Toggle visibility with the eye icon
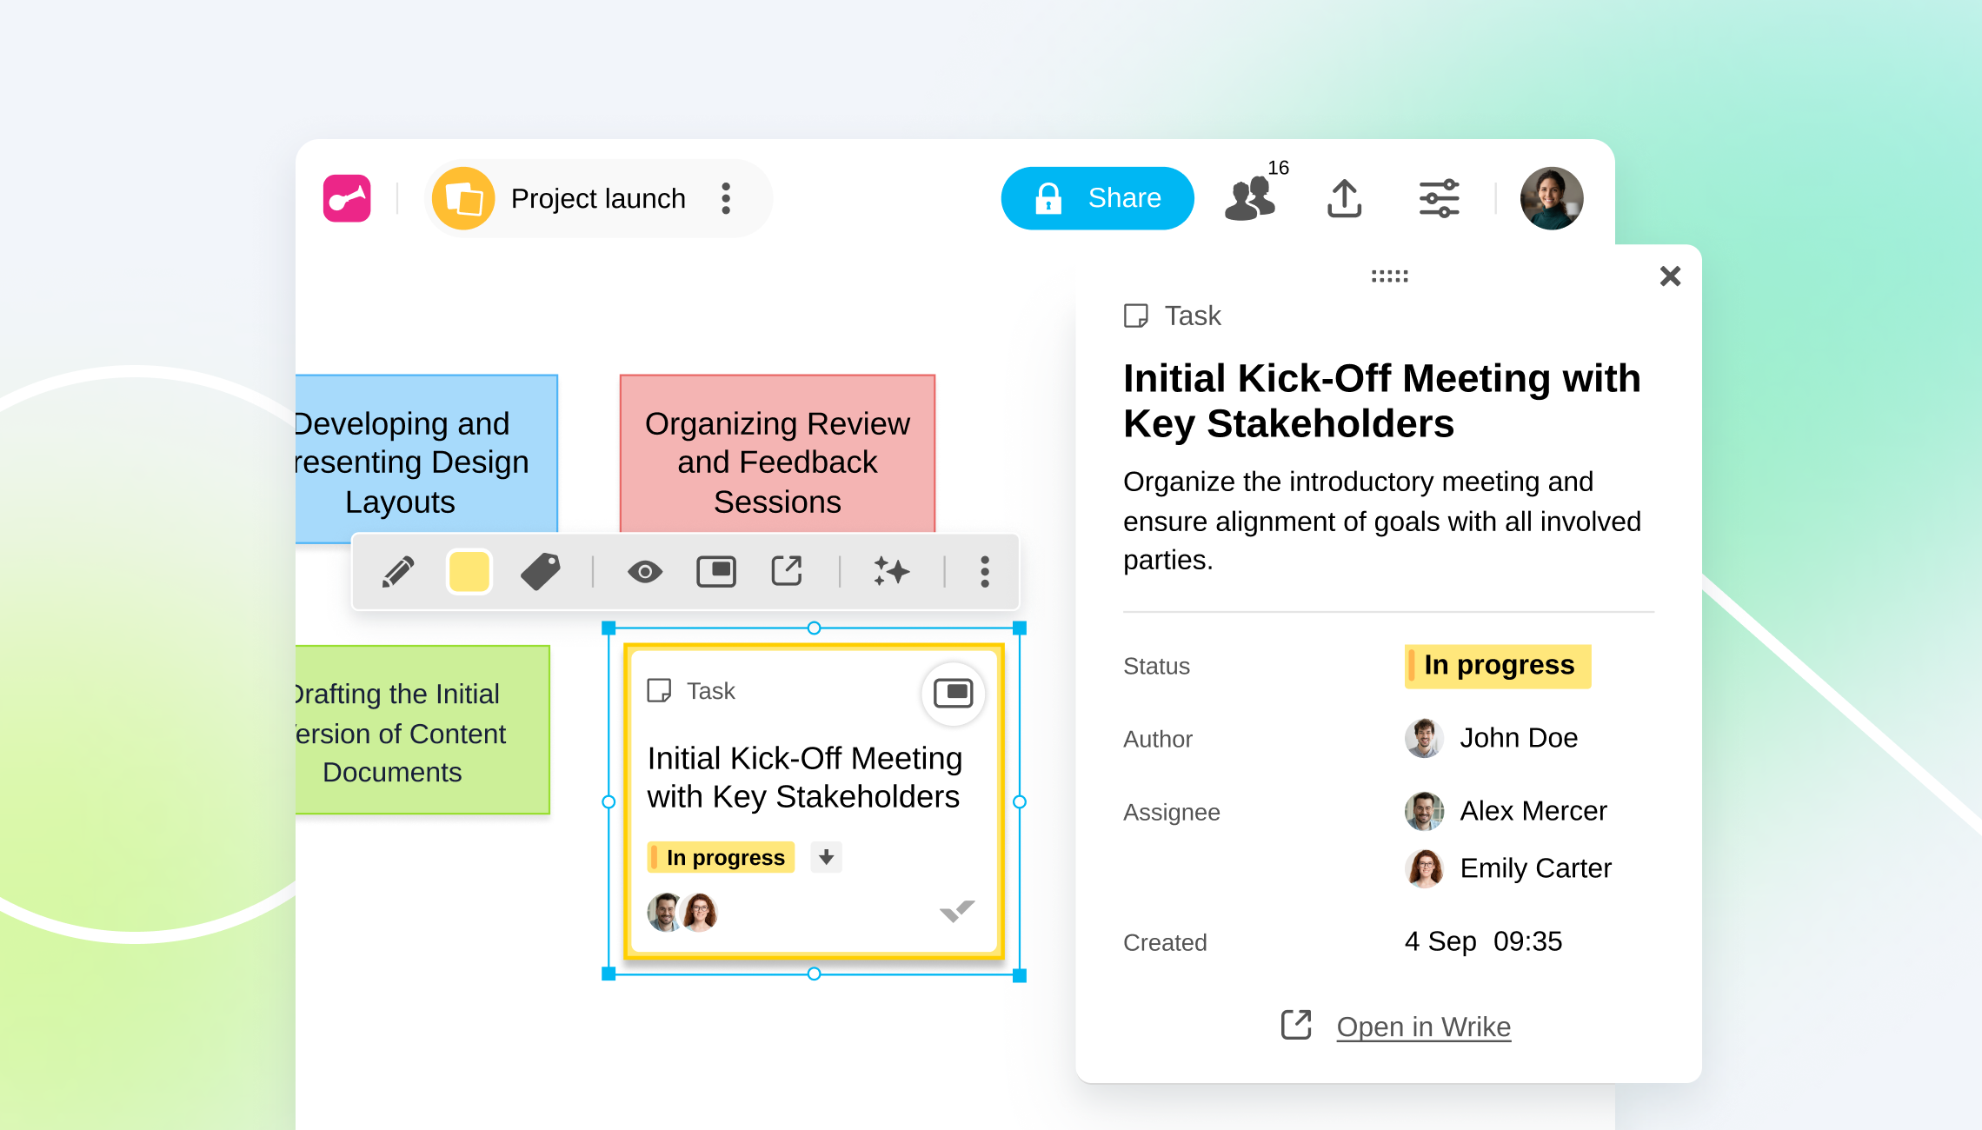 645,572
